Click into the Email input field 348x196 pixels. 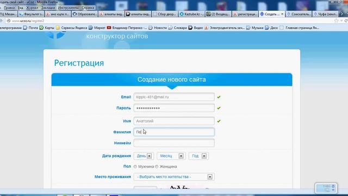(x=174, y=97)
